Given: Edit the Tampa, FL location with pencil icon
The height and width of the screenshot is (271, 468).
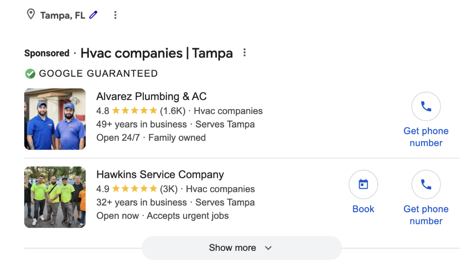Looking at the screenshot, I should point(93,15).
